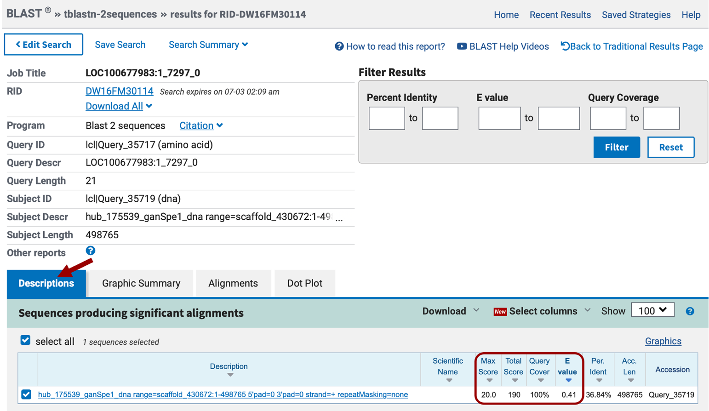The image size is (709, 411).
Task: Click Back to Traditional Results Page link
Action: tap(636, 46)
